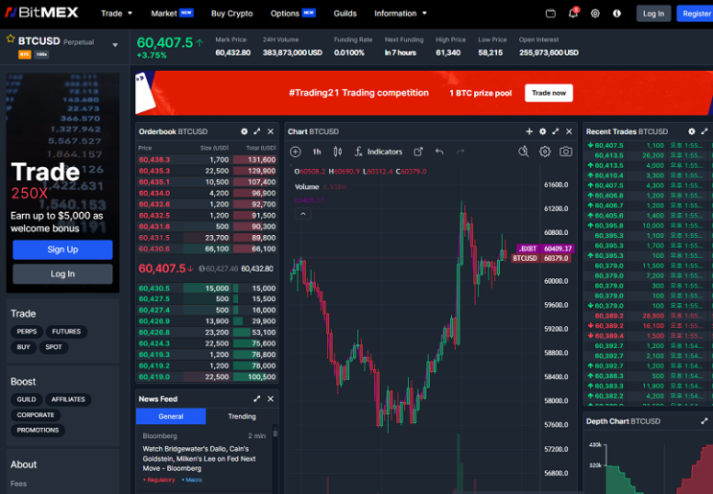713x494 pixels.
Task: Open Recent Trades settings gear
Action: (692, 131)
